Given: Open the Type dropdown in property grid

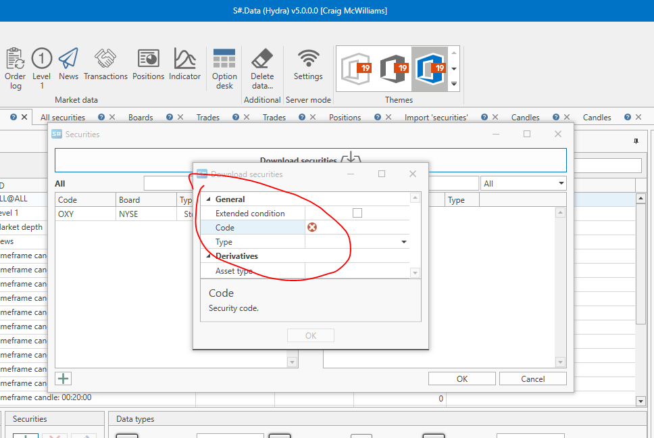Looking at the screenshot, I should click(404, 242).
